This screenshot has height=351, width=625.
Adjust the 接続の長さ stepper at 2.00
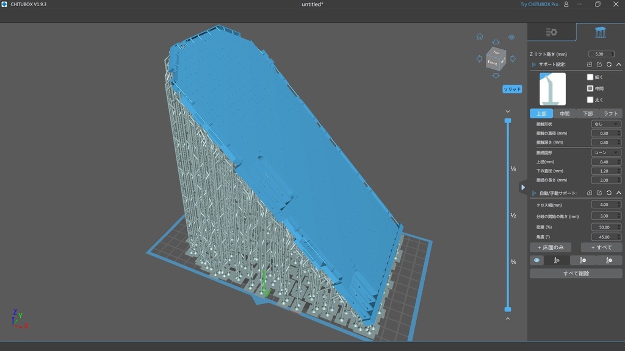(x=619, y=180)
